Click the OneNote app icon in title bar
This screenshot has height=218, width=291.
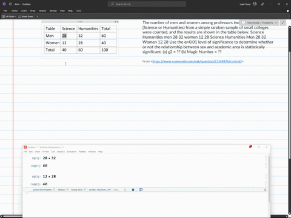coord(4,4)
